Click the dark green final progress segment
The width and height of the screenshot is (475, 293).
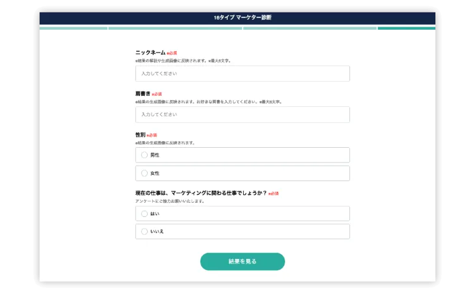point(406,28)
